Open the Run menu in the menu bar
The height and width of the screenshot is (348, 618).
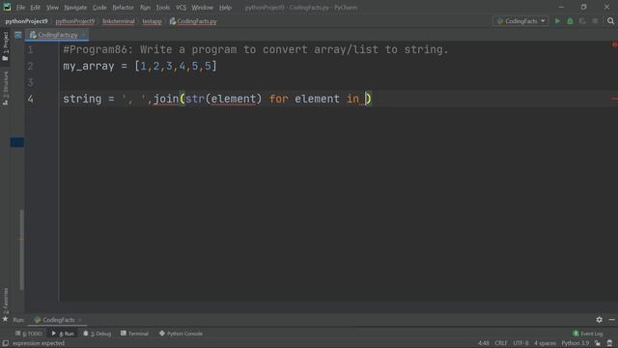point(145,8)
